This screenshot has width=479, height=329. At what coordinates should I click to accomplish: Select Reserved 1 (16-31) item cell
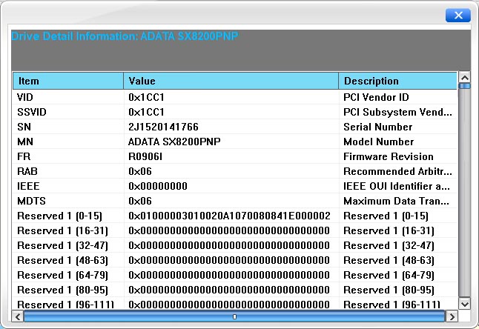pyautogui.click(x=62, y=230)
